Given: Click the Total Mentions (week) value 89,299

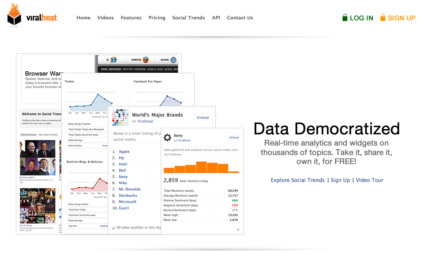Looking at the screenshot, I should 233,191.
